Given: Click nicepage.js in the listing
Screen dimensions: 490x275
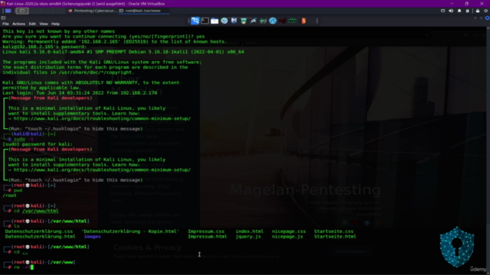Looking at the screenshot, I should [x=288, y=236].
